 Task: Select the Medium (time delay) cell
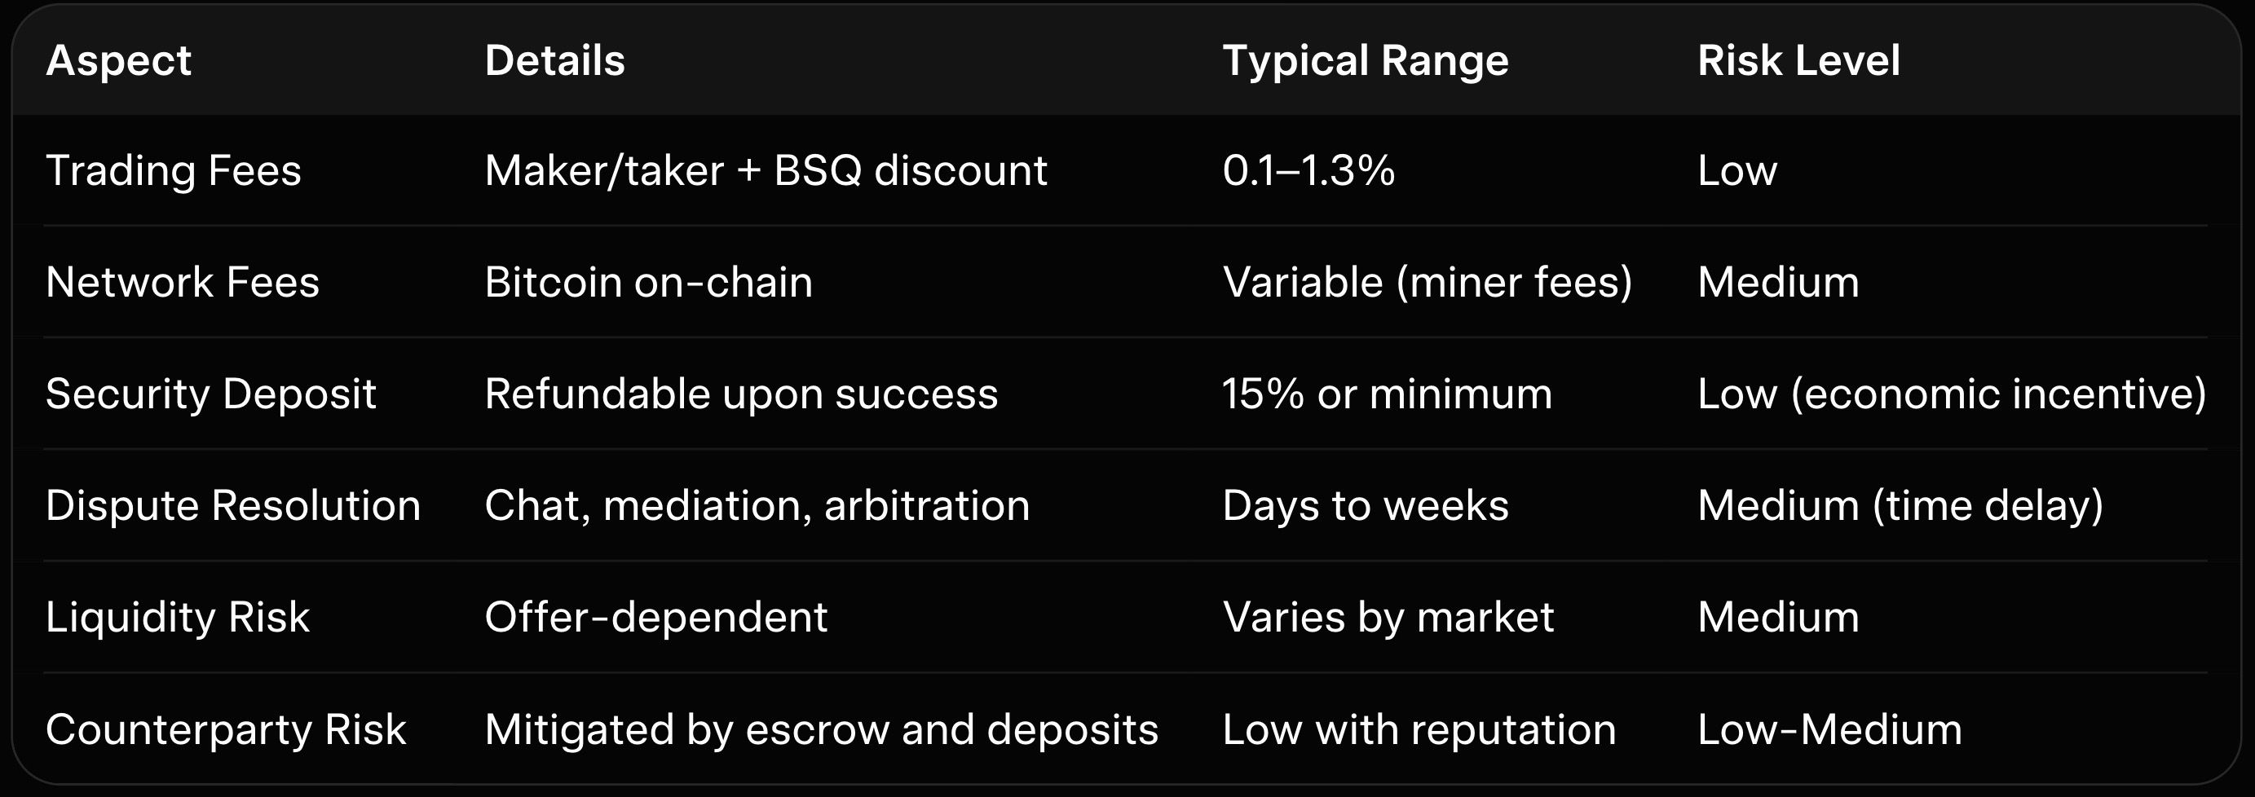1900,506
